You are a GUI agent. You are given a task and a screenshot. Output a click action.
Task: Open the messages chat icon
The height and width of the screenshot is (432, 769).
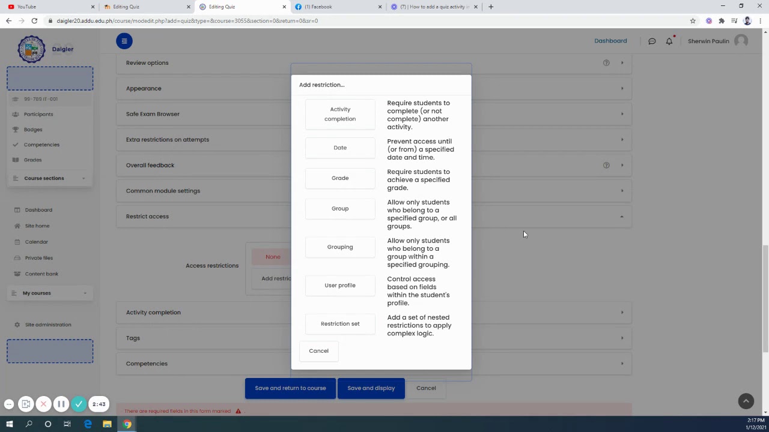652,41
